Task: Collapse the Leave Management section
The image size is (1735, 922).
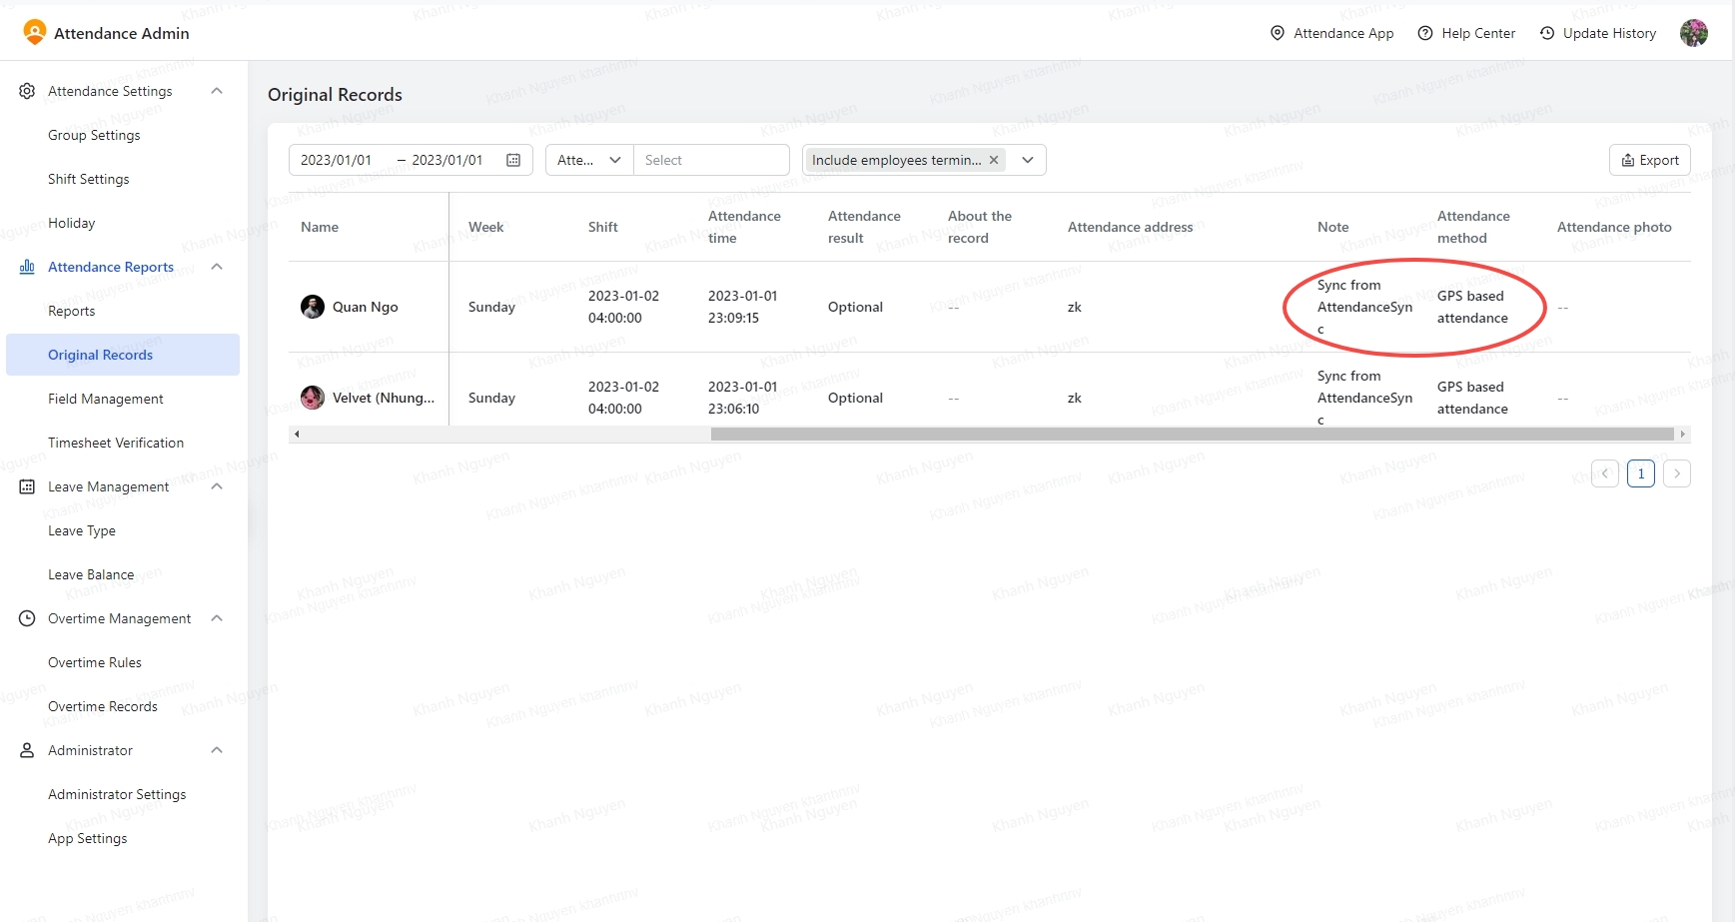Action: pyautogui.click(x=217, y=486)
